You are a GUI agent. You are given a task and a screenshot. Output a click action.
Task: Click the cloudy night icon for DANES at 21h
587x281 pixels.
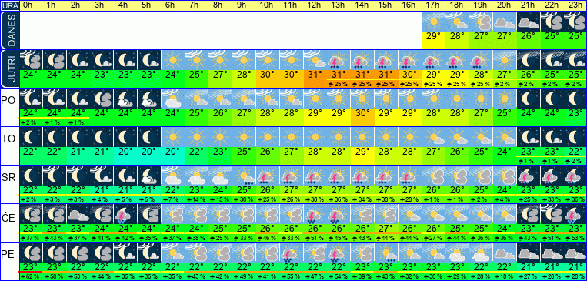pyautogui.click(x=529, y=22)
